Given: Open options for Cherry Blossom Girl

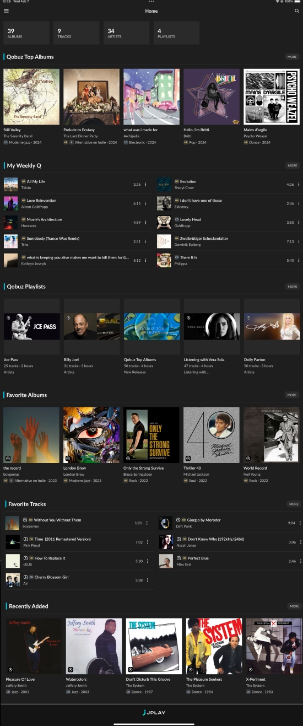Looking at the screenshot, I should point(147,580).
